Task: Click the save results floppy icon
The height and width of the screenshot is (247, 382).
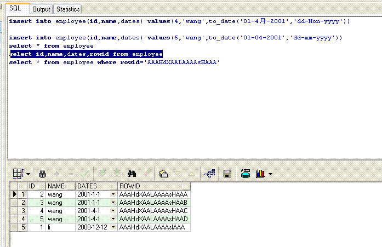Action: [227, 174]
